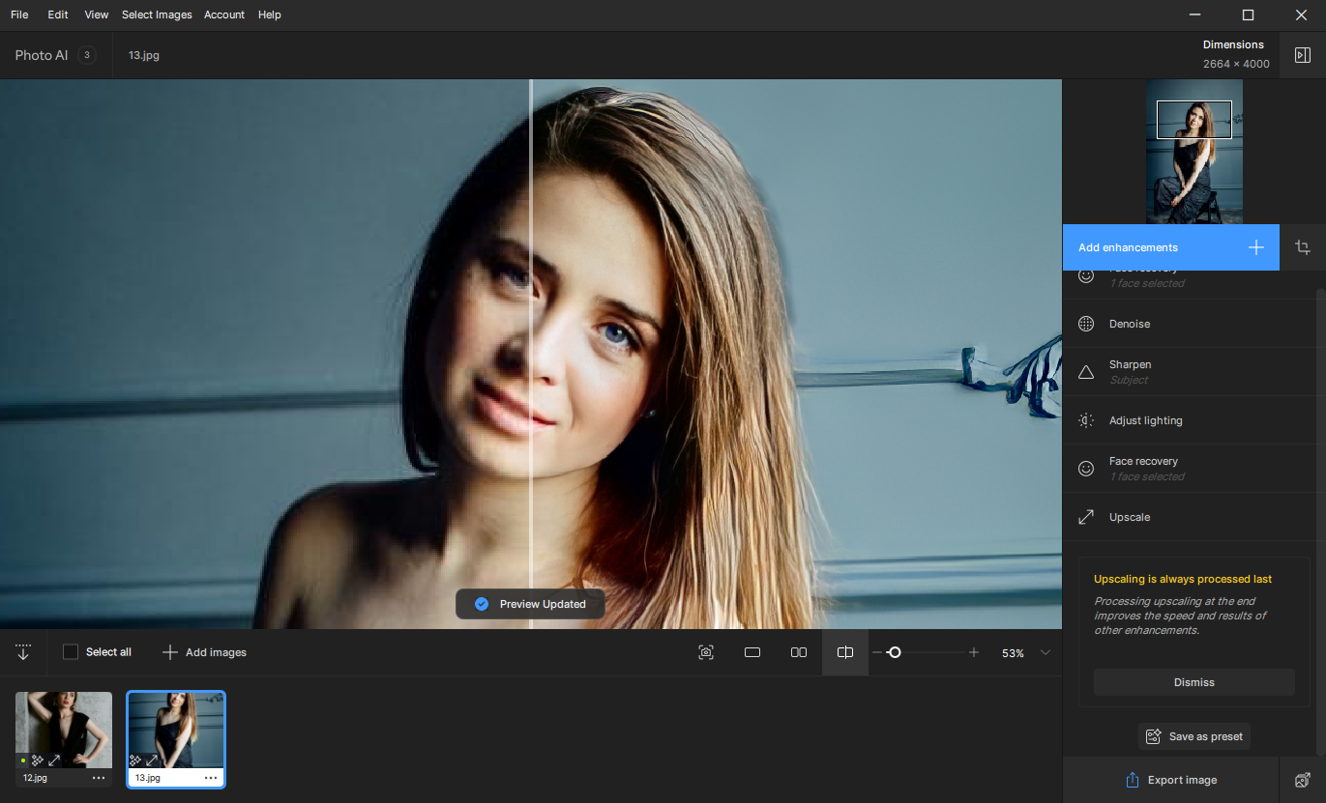Switch to side-by-side comparison view
Image resolution: width=1326 pixels, height=803 pixels.
pos(798,652)
